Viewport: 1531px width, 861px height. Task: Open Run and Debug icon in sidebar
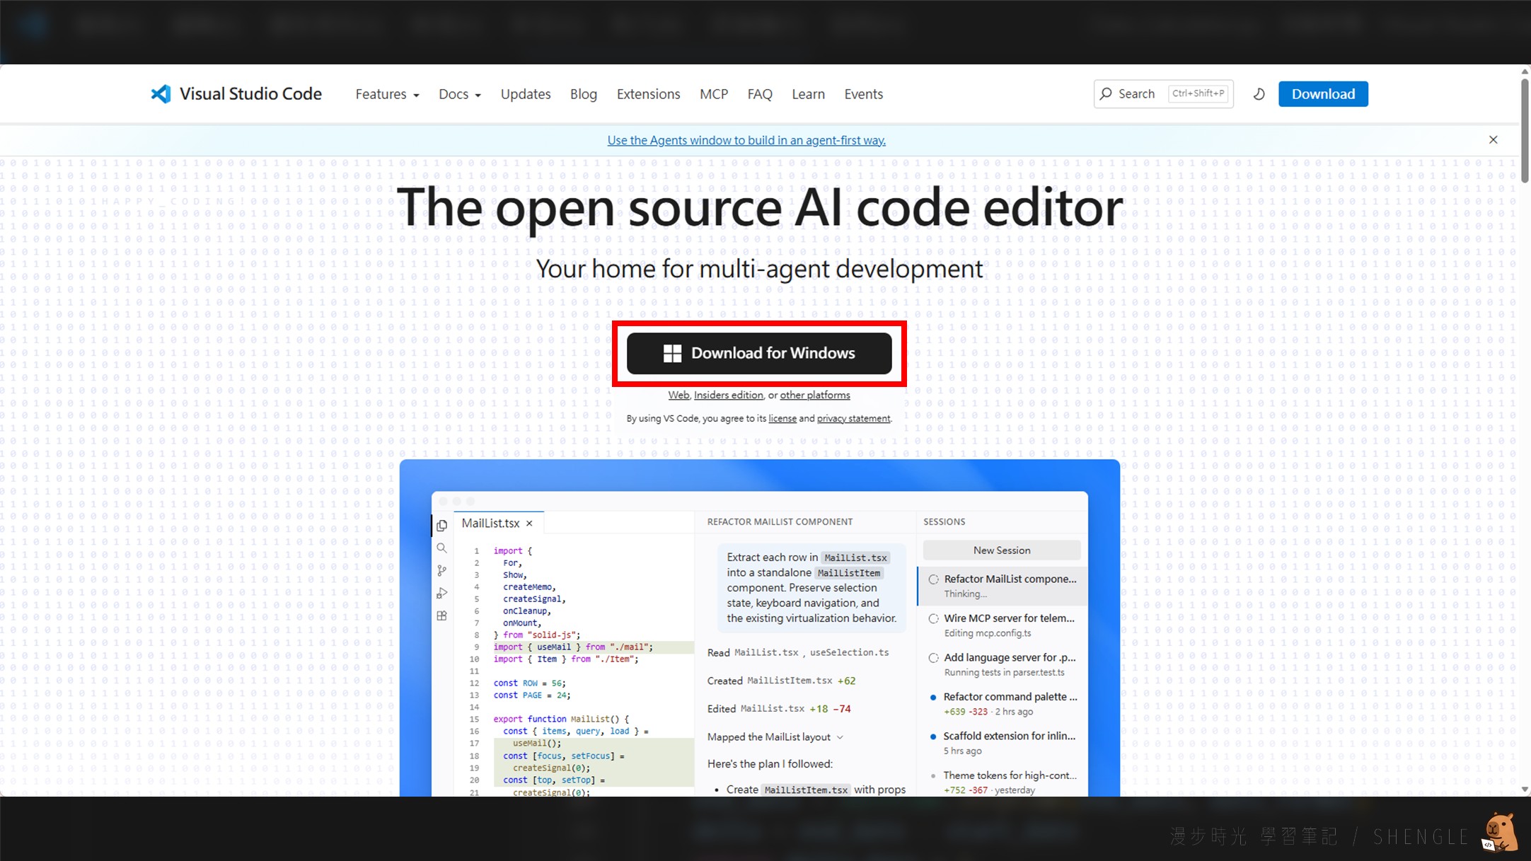coord(442,593)
